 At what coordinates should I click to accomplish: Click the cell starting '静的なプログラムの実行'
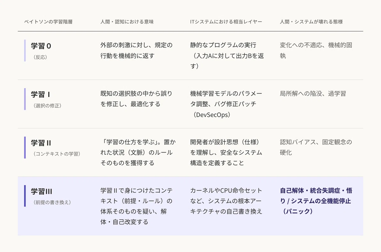click(227, 56)
